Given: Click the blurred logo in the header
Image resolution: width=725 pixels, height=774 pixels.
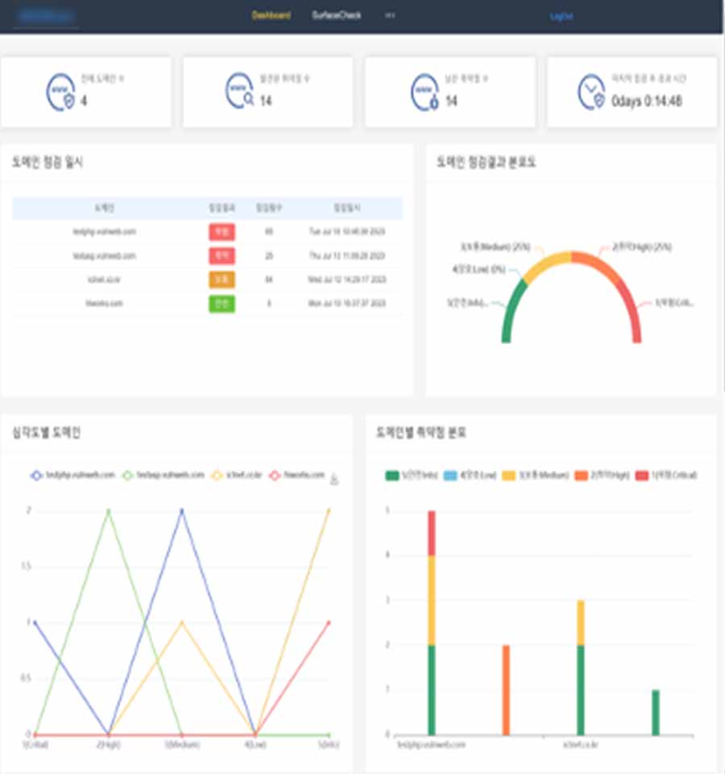Looking at the screenshot, I should pyautogui.click(x=47, y=15).
